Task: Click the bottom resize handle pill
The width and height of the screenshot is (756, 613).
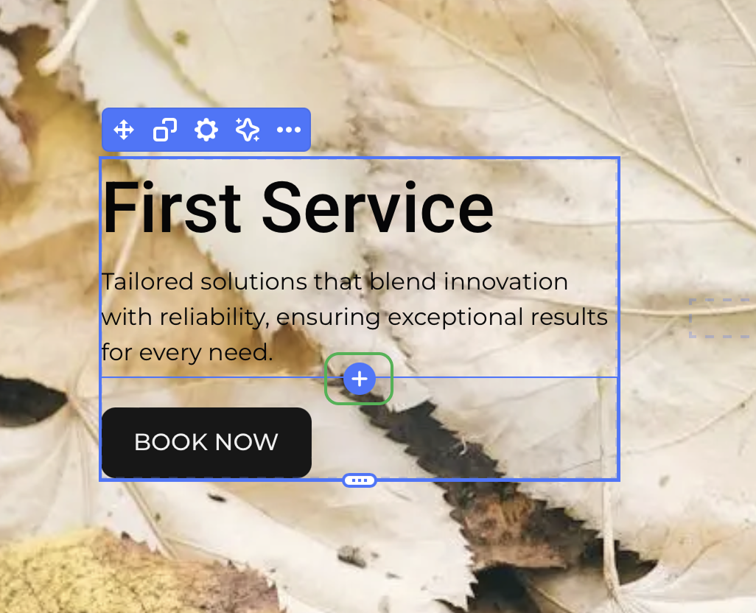Action: coord(359,480)
